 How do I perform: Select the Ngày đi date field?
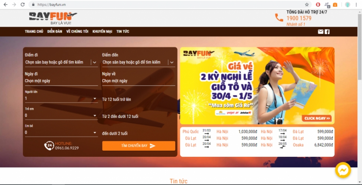pyautogui.click(x=61, y=81)
